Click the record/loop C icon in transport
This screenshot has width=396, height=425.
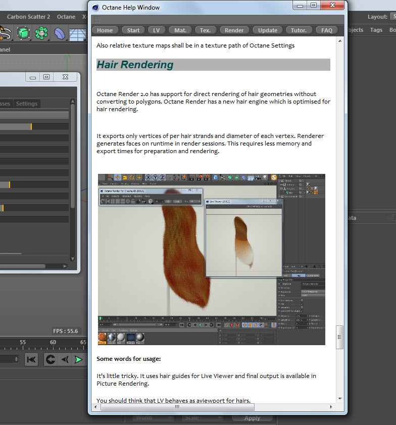tap(51, 360)
